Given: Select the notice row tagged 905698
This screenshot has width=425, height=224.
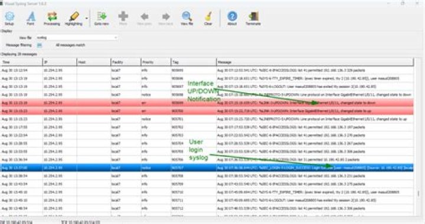Looking at the screenshot, I should tap(207, 95).
